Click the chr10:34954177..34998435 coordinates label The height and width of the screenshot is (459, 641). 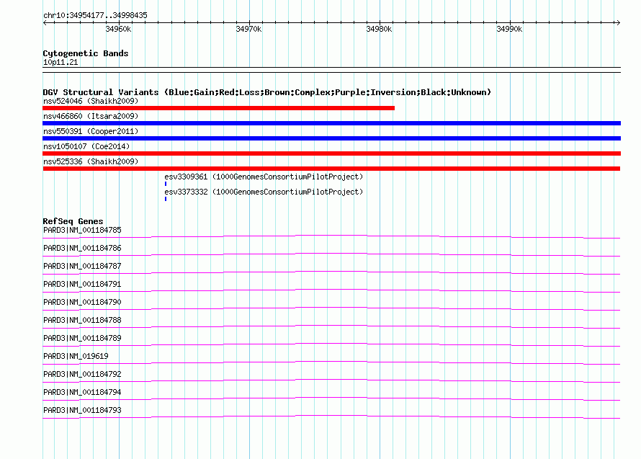click(x=95, y=16)
